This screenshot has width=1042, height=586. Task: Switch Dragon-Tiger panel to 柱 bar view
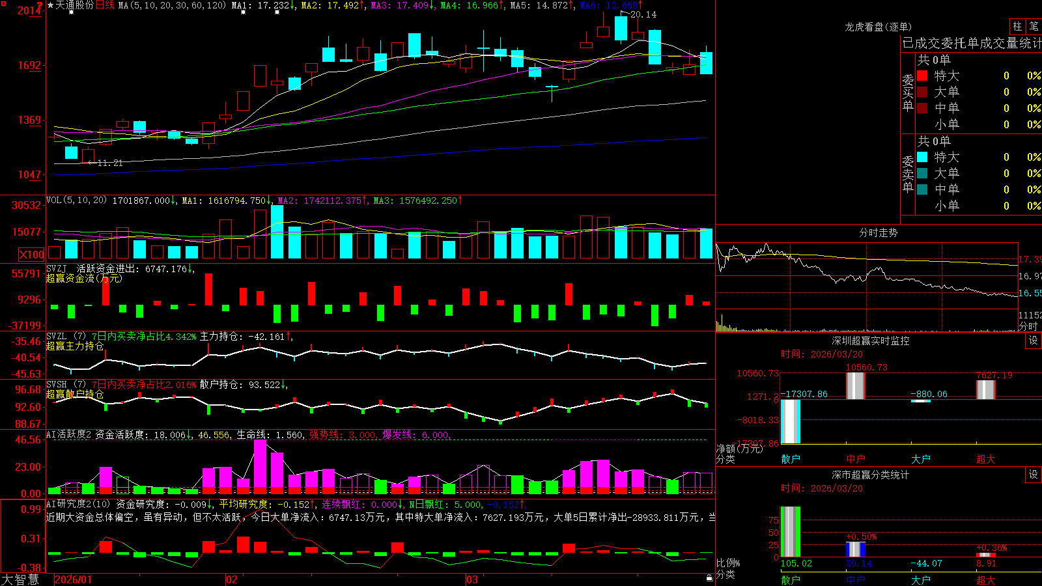(x=1017, y=27)
